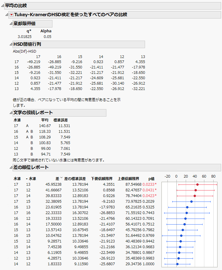Screen dimensions: 222x270
Task: Click standard error 16.30702 in the 17-16 row
Action: pos(80,213)
